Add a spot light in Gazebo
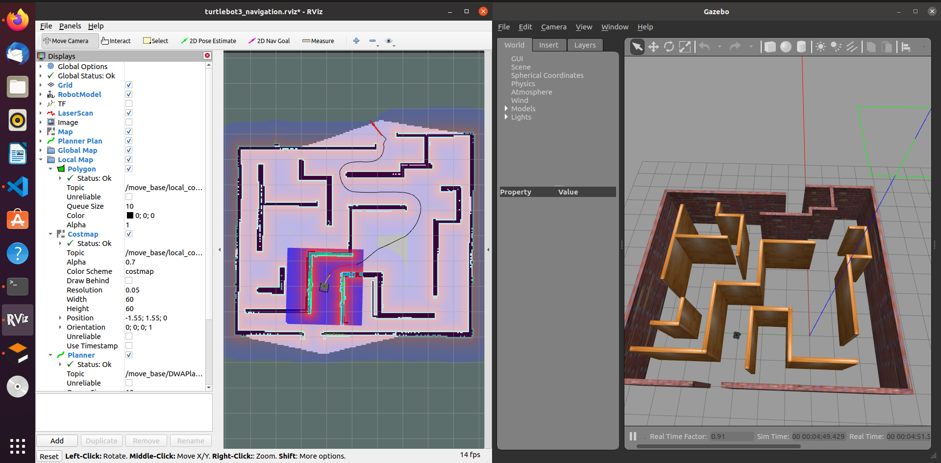This screenshot has width=941, height=463. coord(836,47)
